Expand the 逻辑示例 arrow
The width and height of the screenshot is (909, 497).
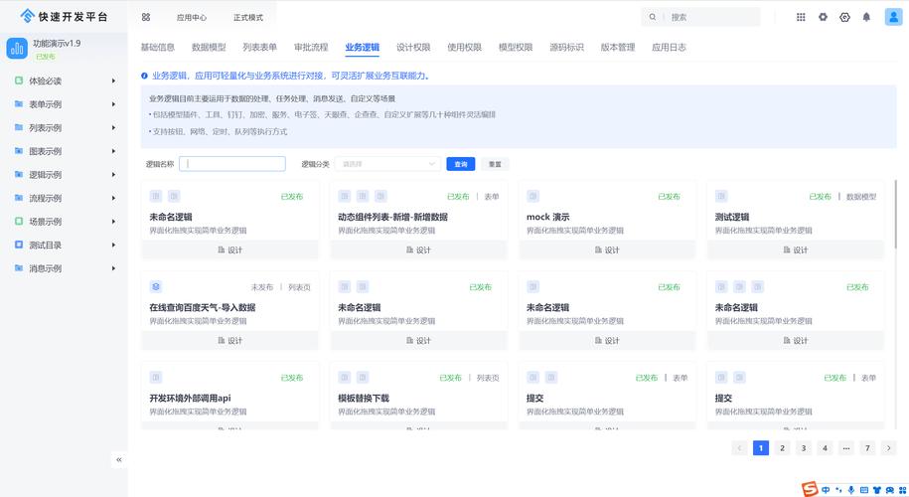(x=113, y=175)
